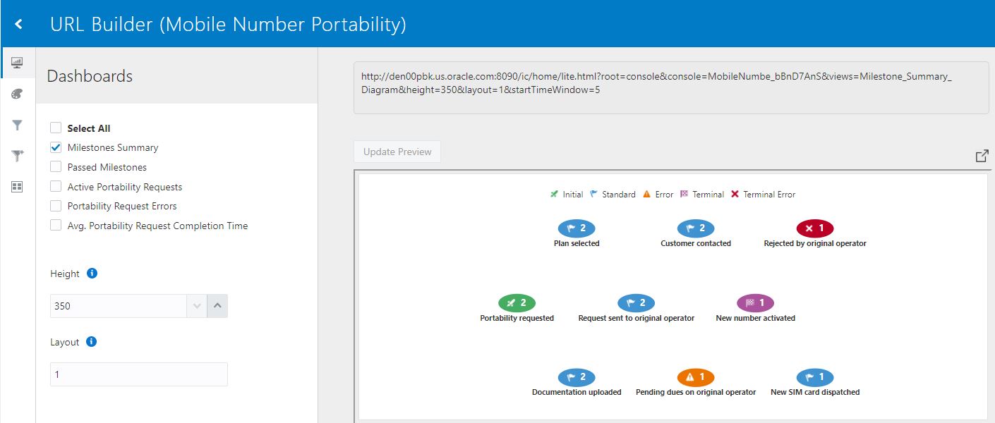Click the Update Preview button

[x=397, y=152]
